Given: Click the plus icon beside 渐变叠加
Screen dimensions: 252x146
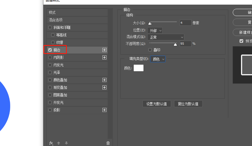Looking at the screenshot, I should tap(104, 87).
